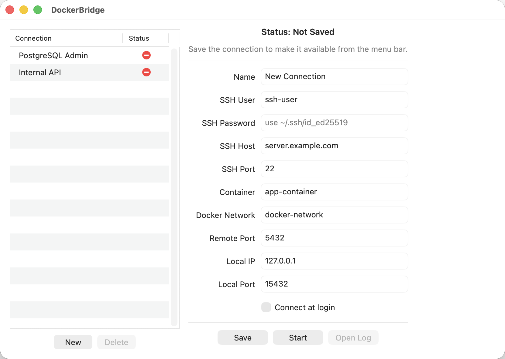Edit the Container field
This screenshot has width=505, height=359.
point(334,192)
